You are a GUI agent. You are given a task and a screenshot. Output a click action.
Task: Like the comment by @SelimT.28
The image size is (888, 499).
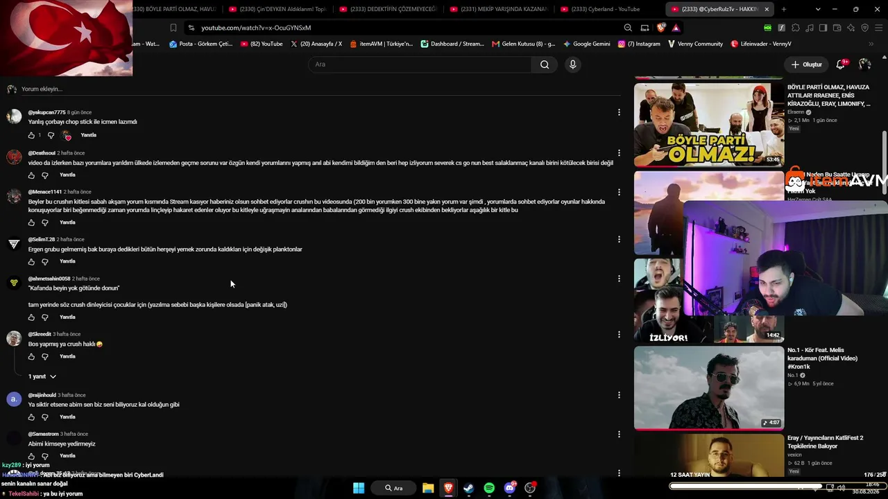coord(31,262)
